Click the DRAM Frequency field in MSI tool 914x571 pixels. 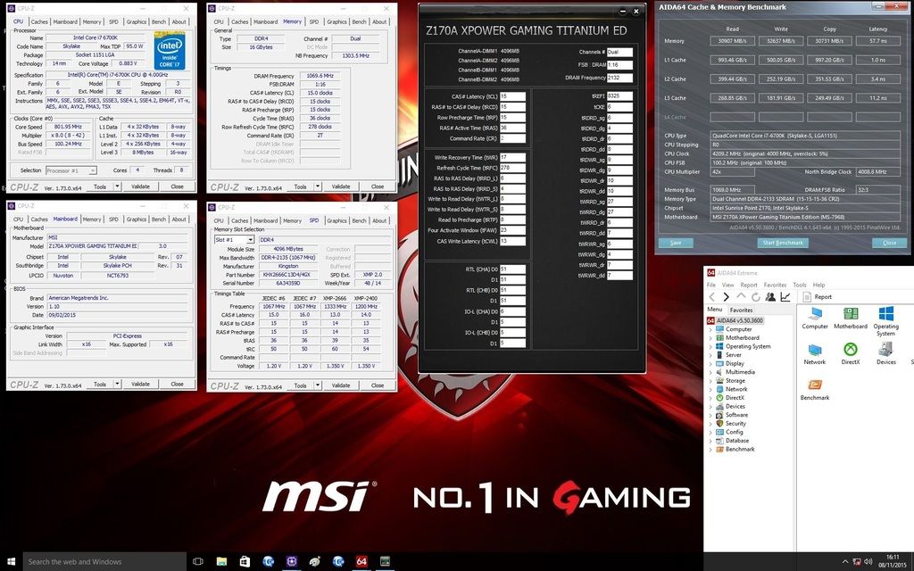pyautogui.click(x=619, y=78)
